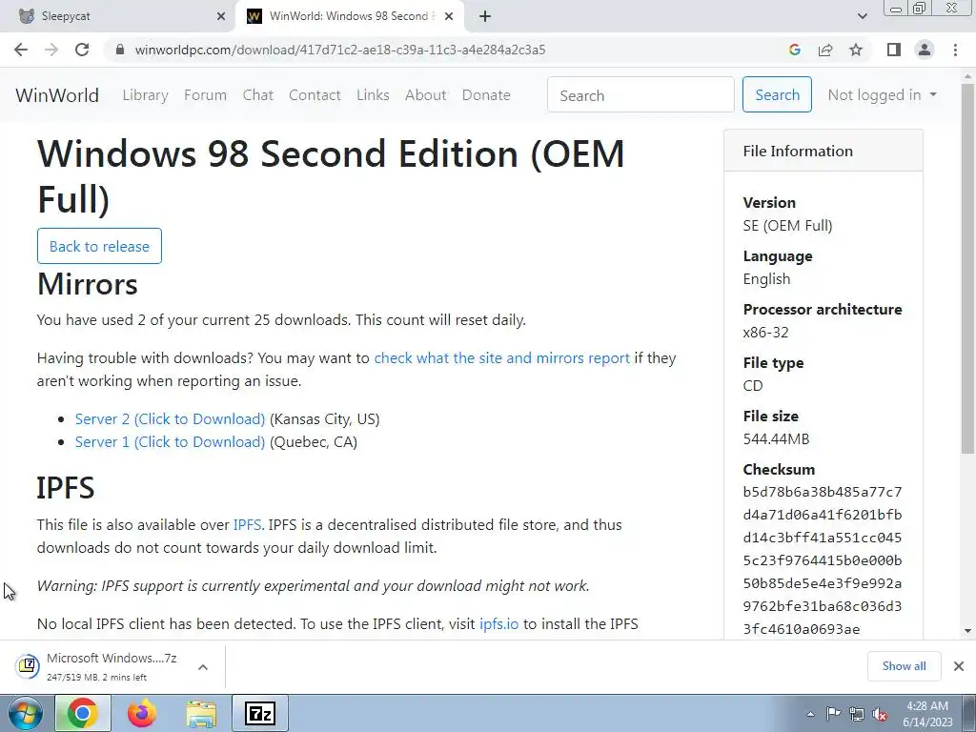976x732 pixels.
Task: Click the Google icon in address bar
Action: tap(794, 50)
